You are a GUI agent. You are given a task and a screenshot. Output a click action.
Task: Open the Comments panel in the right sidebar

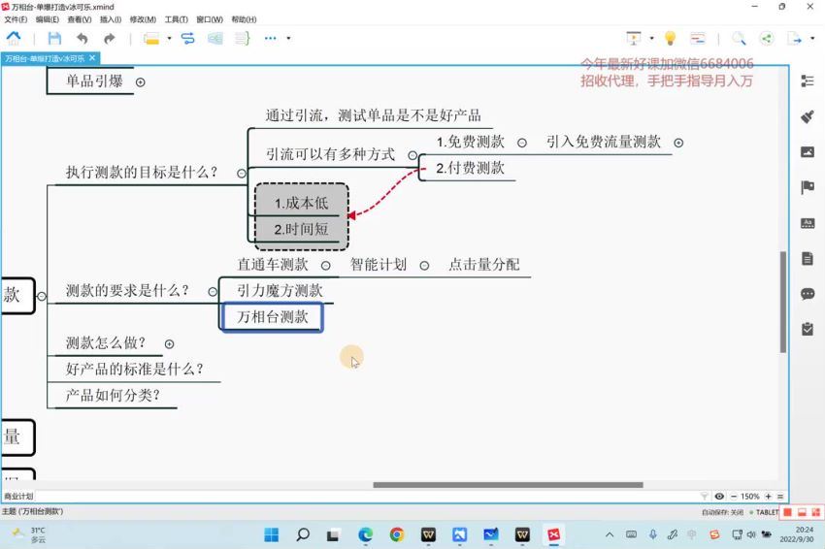point(807,294)
